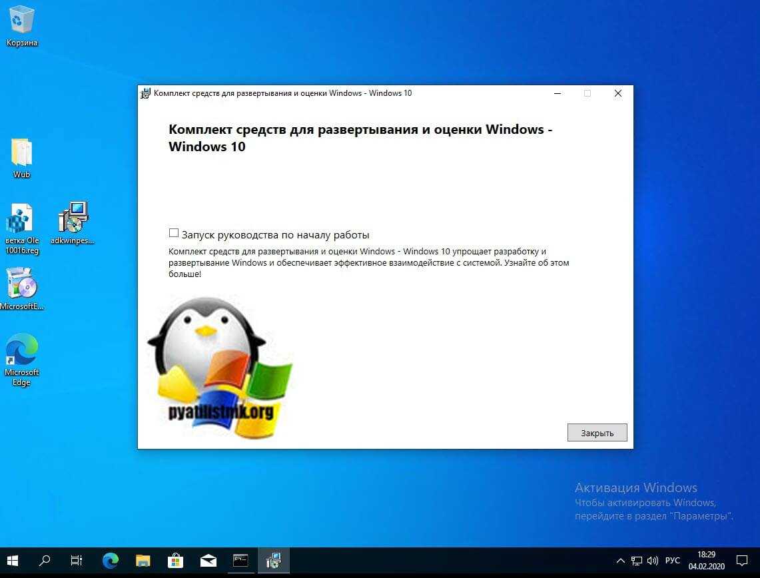Open the volume control speaker icon

tap(653, 561)
